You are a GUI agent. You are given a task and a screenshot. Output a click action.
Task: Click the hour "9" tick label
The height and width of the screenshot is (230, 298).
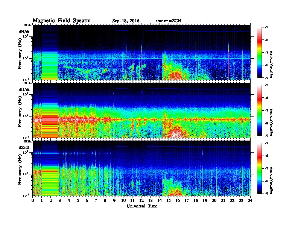(114, 201)
